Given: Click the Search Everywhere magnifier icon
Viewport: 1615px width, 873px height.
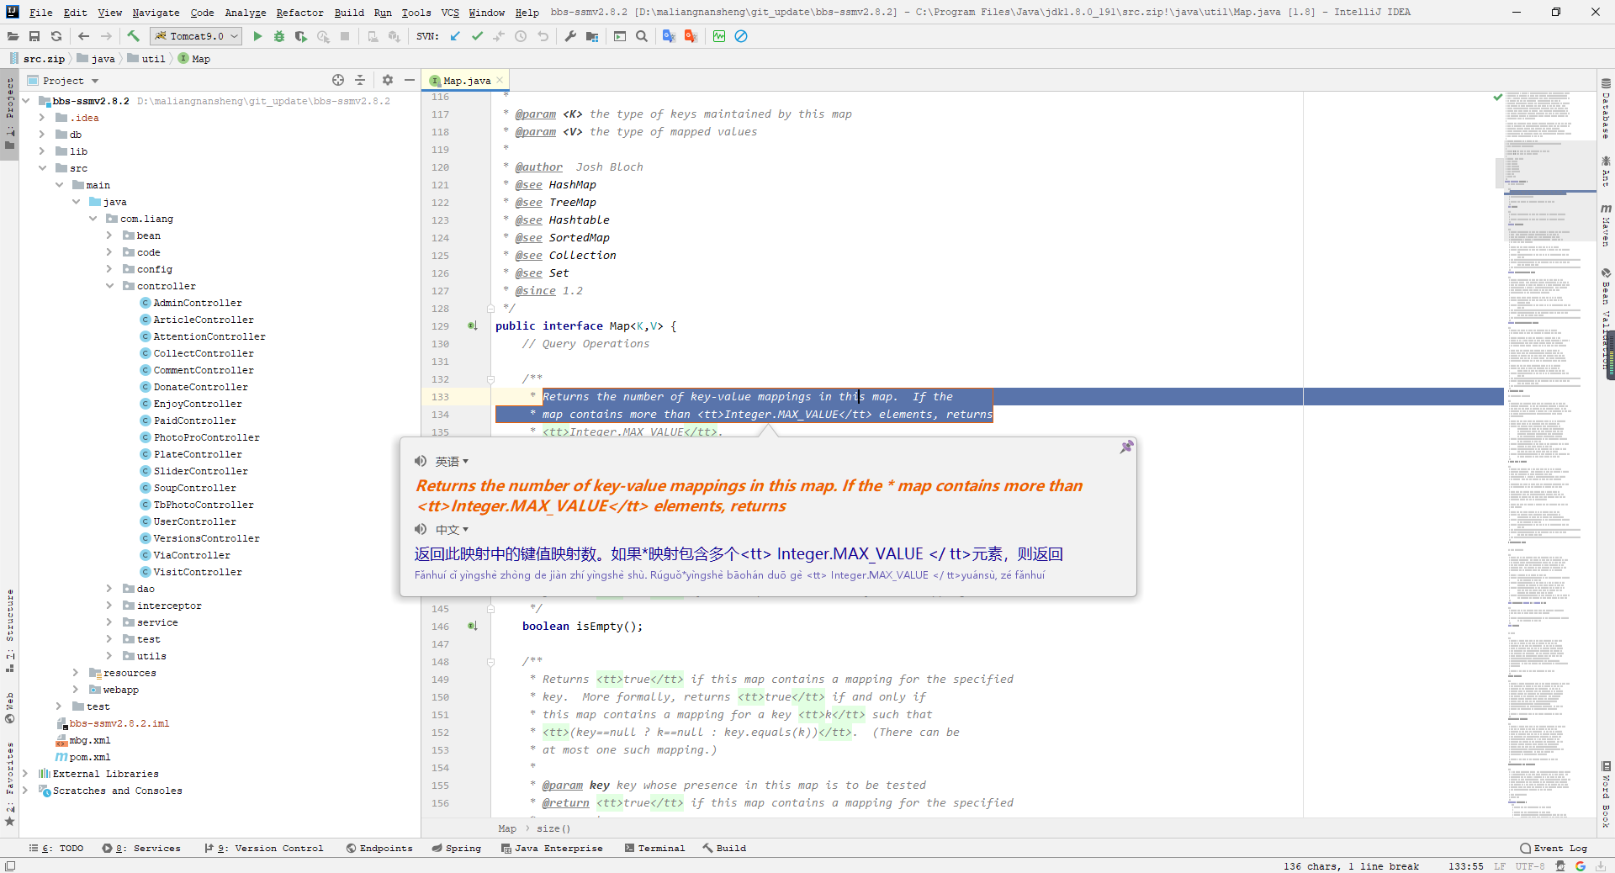Looking at the screenshot, I should 642,36.
